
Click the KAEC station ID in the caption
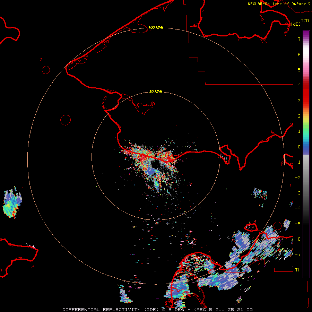(x=200, y=310)
